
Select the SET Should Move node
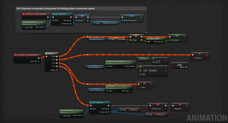pyautogui.click(x=200, y=56)
